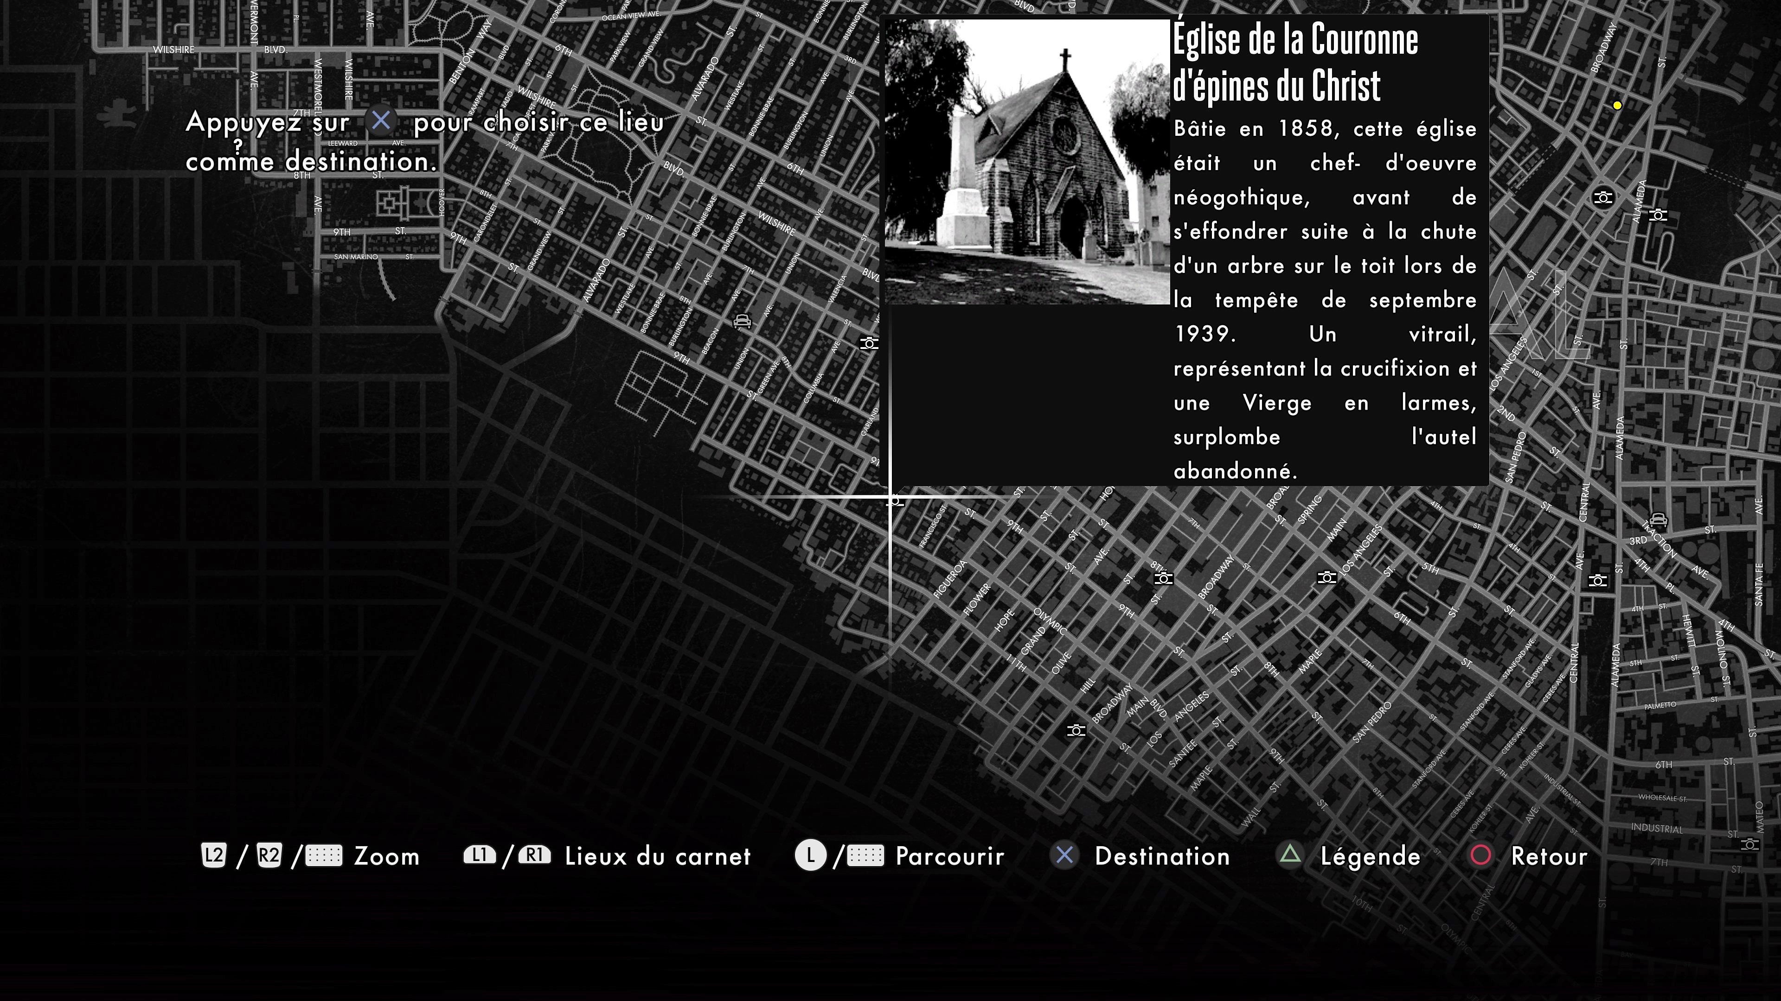The image size is (1781, 1001).
Task: Click the FRANCISCO ST. label
Action: [x=933, y=526]
